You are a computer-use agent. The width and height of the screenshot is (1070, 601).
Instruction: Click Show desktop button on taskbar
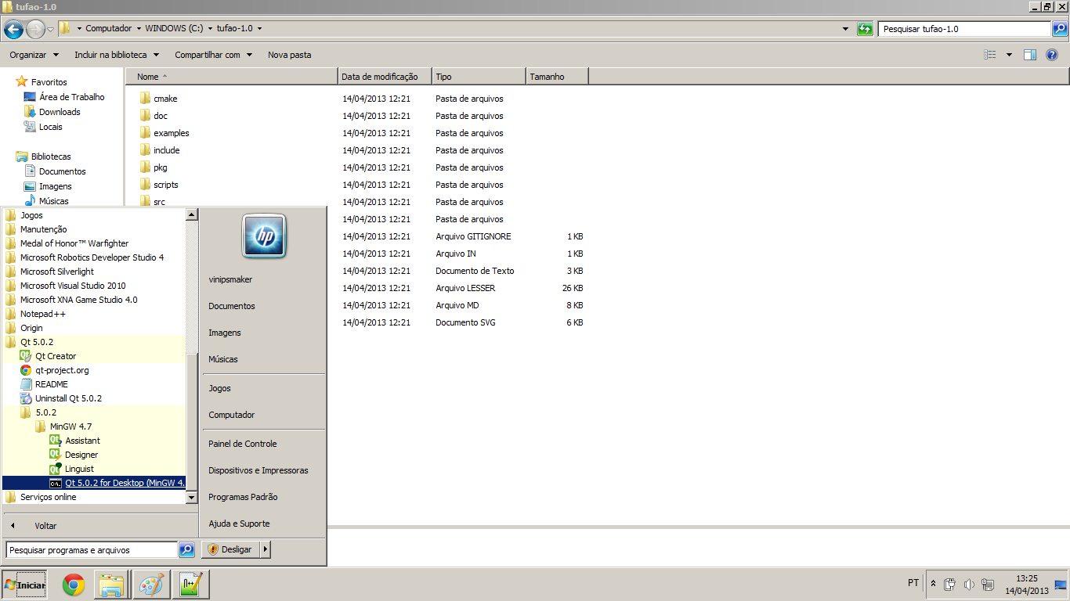pos(1061,585)
